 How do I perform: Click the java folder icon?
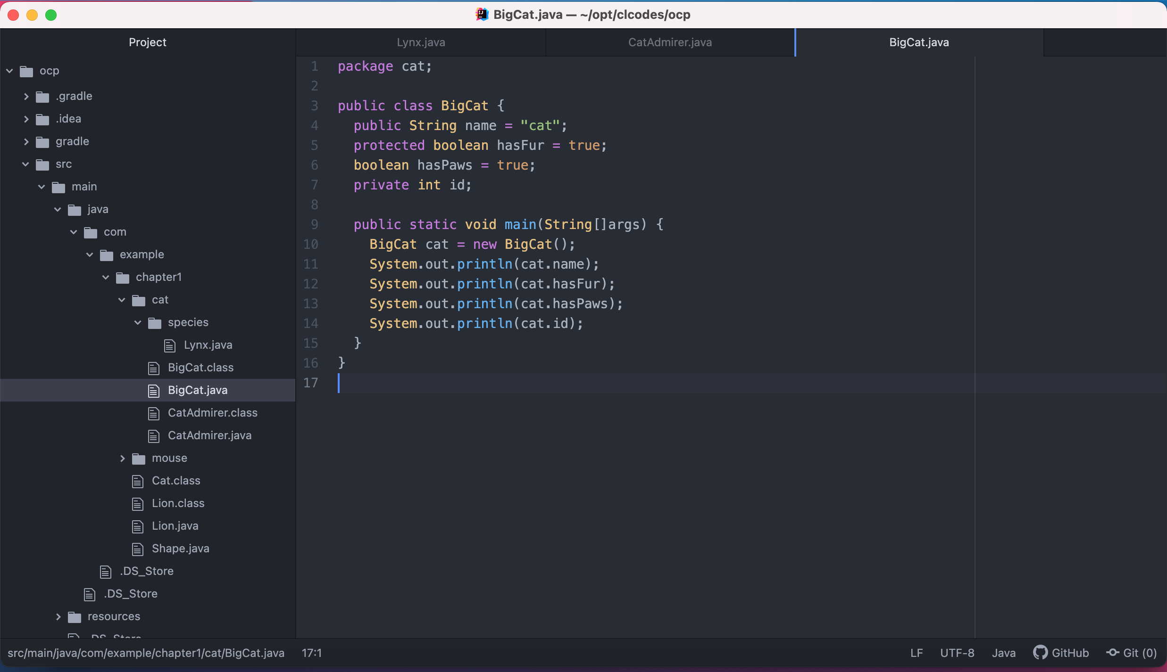click(x=75, y=210)
